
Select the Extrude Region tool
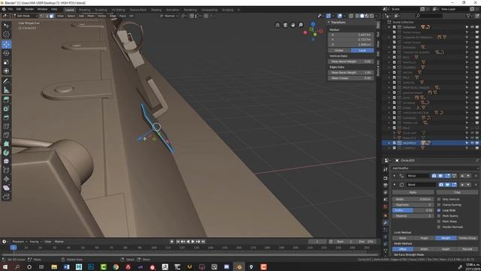6,100
